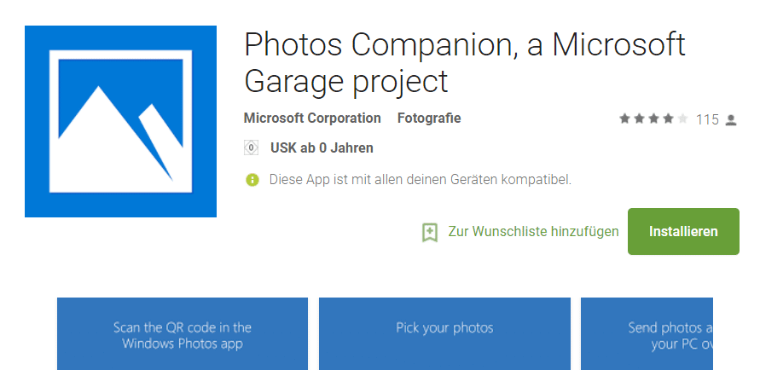The height and width of the screenshot is (370, 760).
Task: Open the Fotografie category link
Action: [x=429, y=119]
